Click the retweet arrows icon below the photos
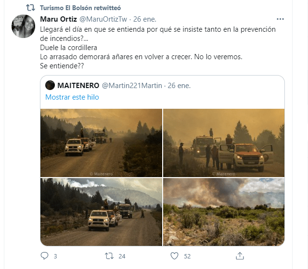This screenshot has width=308, height=269. point(109,256)
